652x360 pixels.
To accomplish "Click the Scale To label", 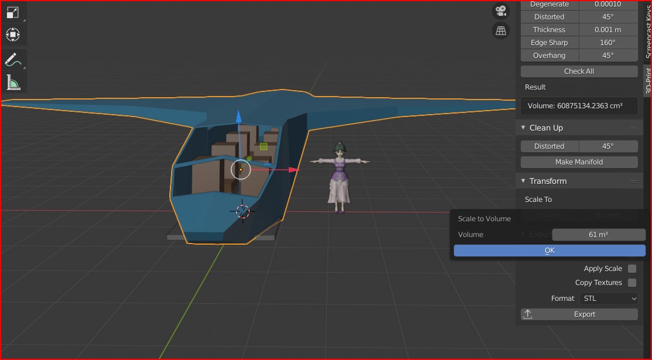I will (x=538, y=200).
